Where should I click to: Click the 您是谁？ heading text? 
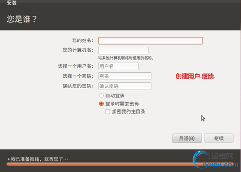tap(22, 19)
